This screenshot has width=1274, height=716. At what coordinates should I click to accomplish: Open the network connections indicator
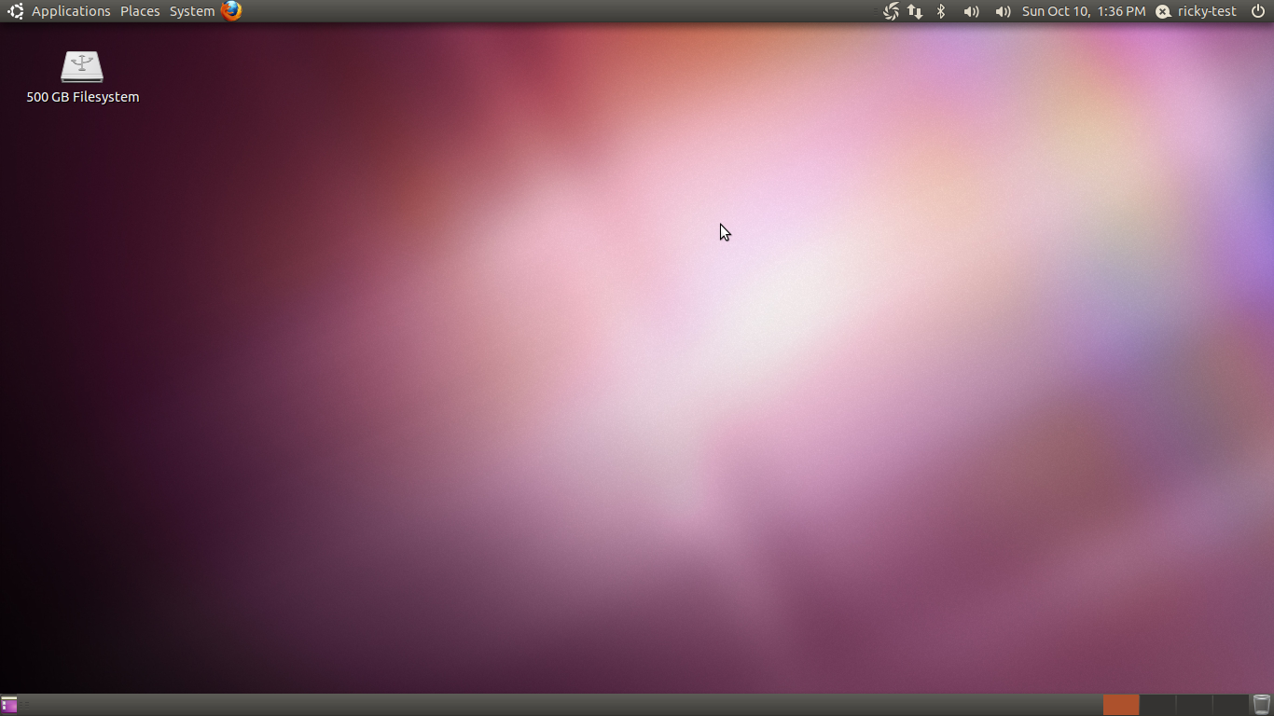coord(915,11)
